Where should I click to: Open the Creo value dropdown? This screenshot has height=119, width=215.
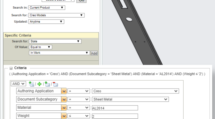pos(135,91)
